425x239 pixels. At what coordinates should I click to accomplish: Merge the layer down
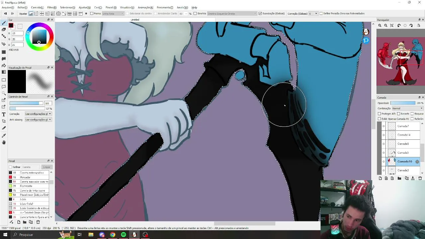pos(413,178)
